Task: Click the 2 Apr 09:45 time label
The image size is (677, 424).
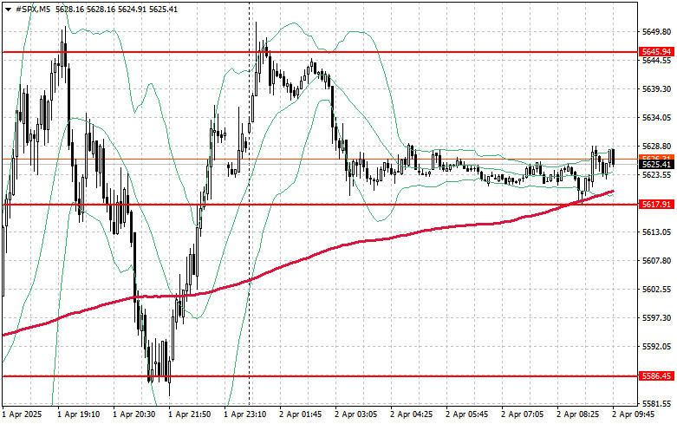Action: point(634,414)
